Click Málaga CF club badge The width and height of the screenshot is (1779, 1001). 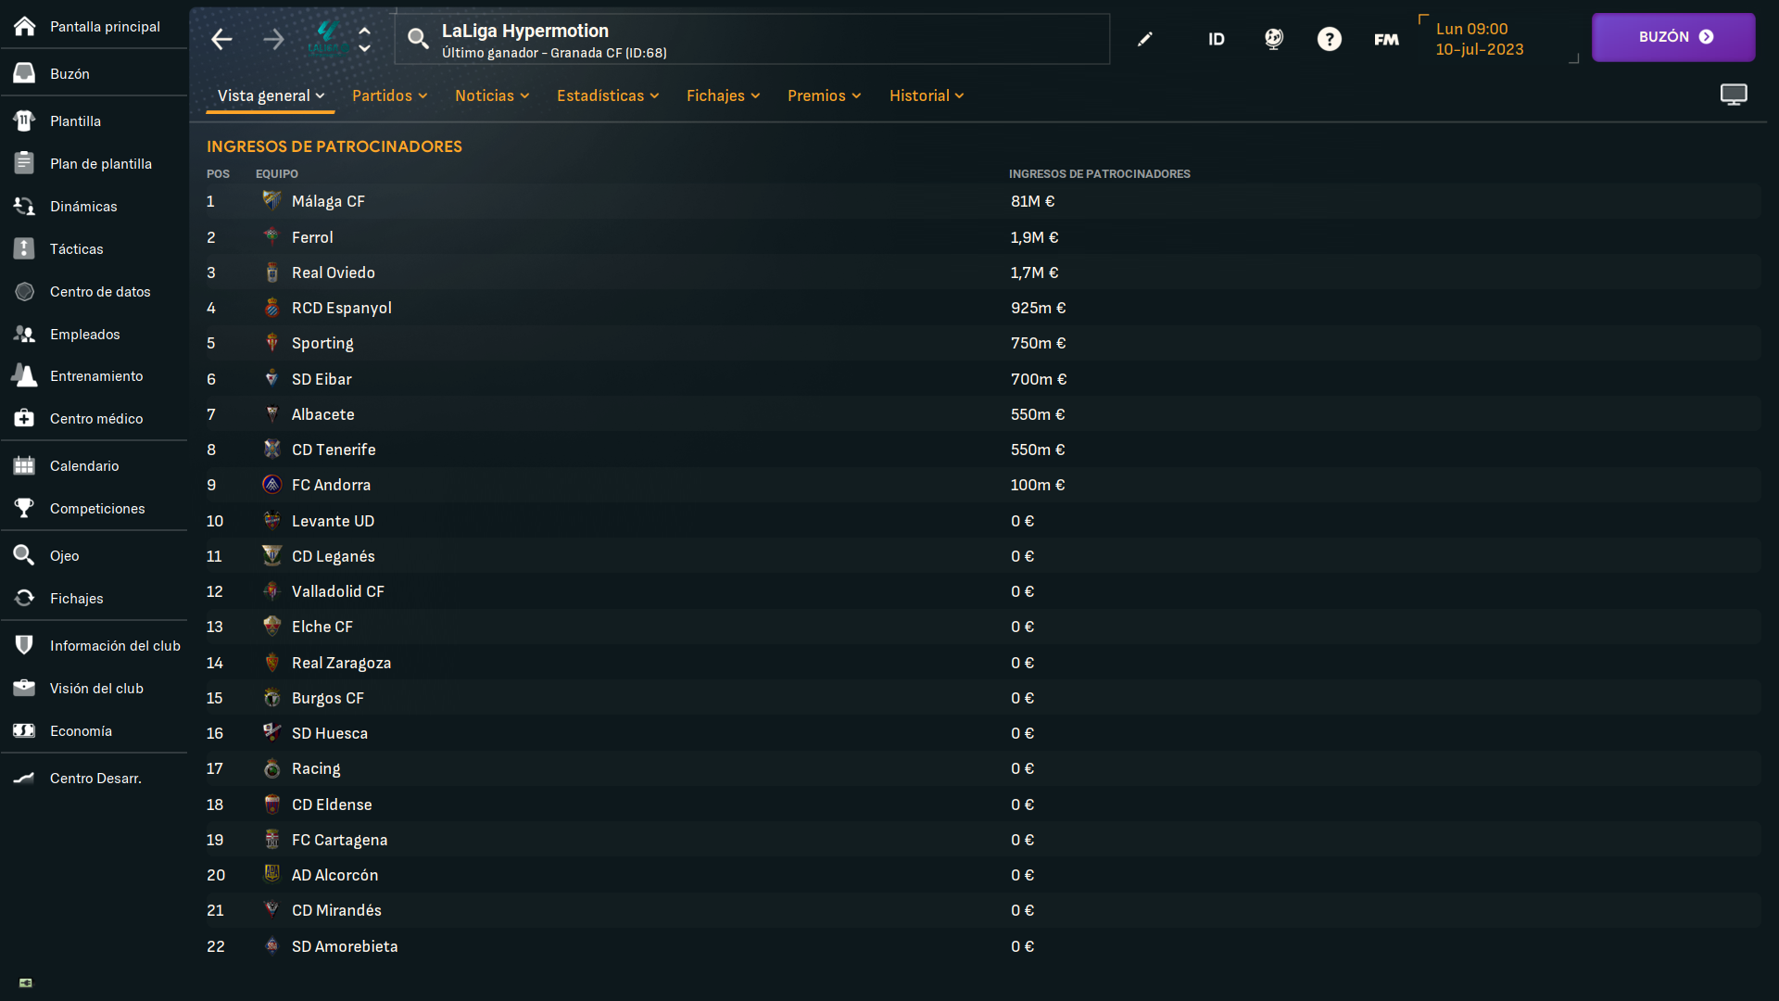pos(271,200)
